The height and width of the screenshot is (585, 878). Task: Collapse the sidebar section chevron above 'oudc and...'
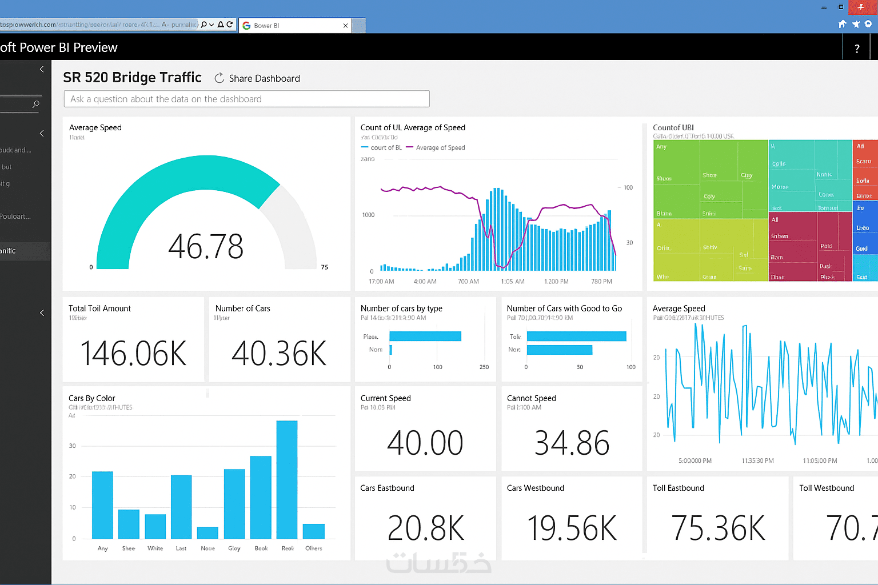(x=42, y=133)
